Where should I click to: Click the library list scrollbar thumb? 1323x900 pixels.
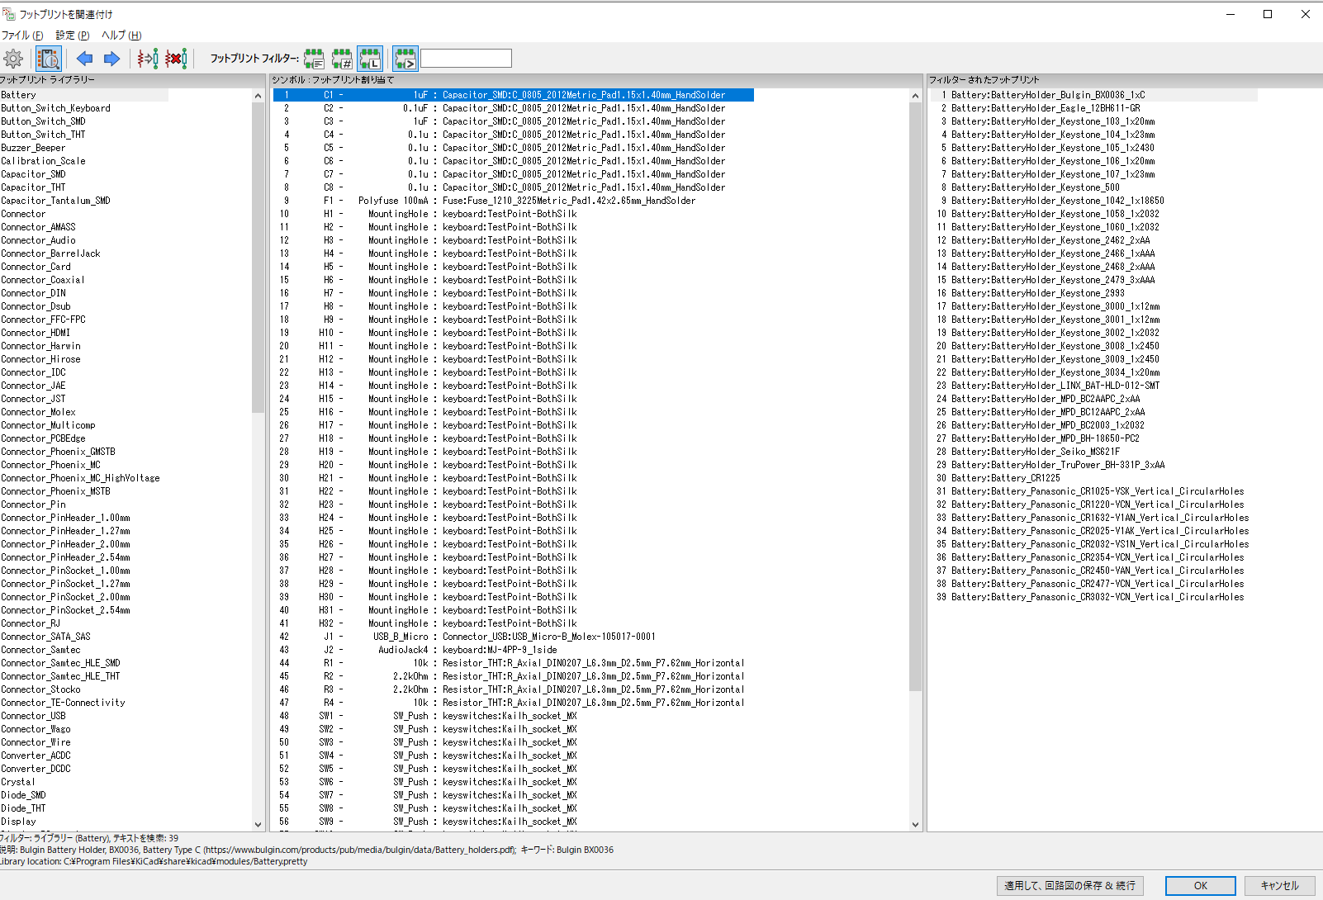coord(258,258)
